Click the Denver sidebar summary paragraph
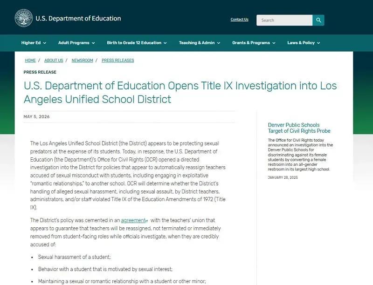 [x=300, y=155]
